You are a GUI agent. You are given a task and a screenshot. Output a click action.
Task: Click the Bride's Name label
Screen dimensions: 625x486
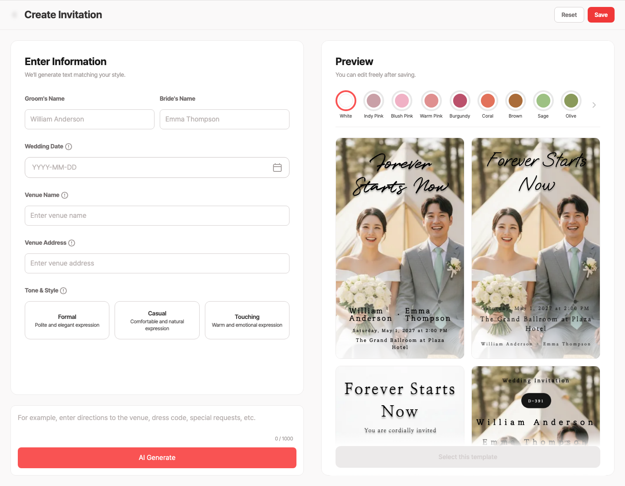[178, 99]
